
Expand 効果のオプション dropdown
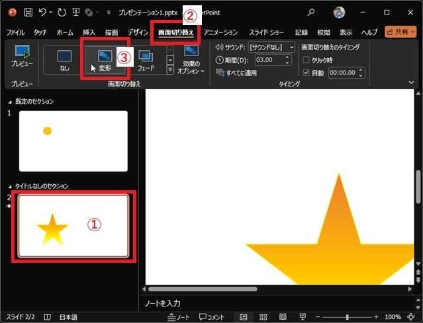tap(191, 62)
